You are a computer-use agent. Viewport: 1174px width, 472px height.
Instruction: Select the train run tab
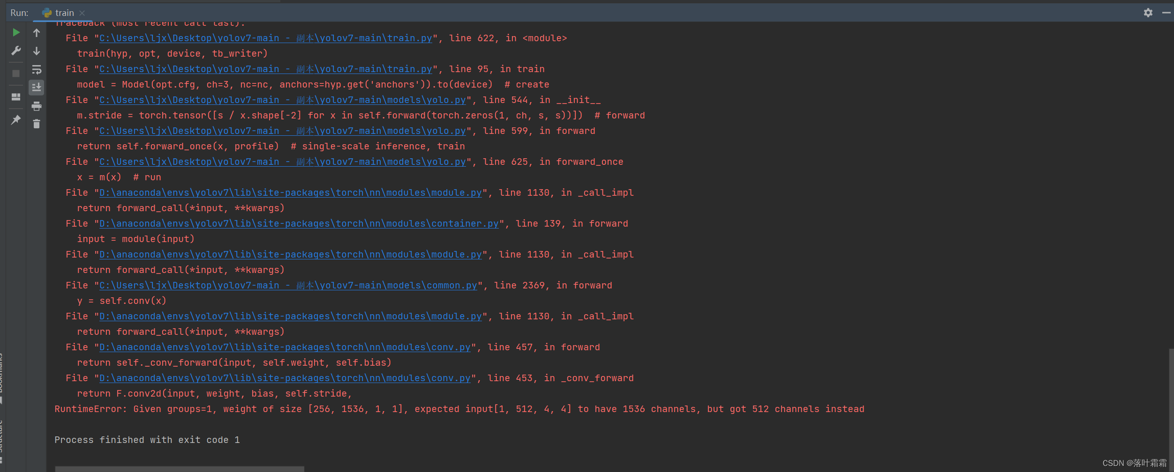click(x=64, y=13)
